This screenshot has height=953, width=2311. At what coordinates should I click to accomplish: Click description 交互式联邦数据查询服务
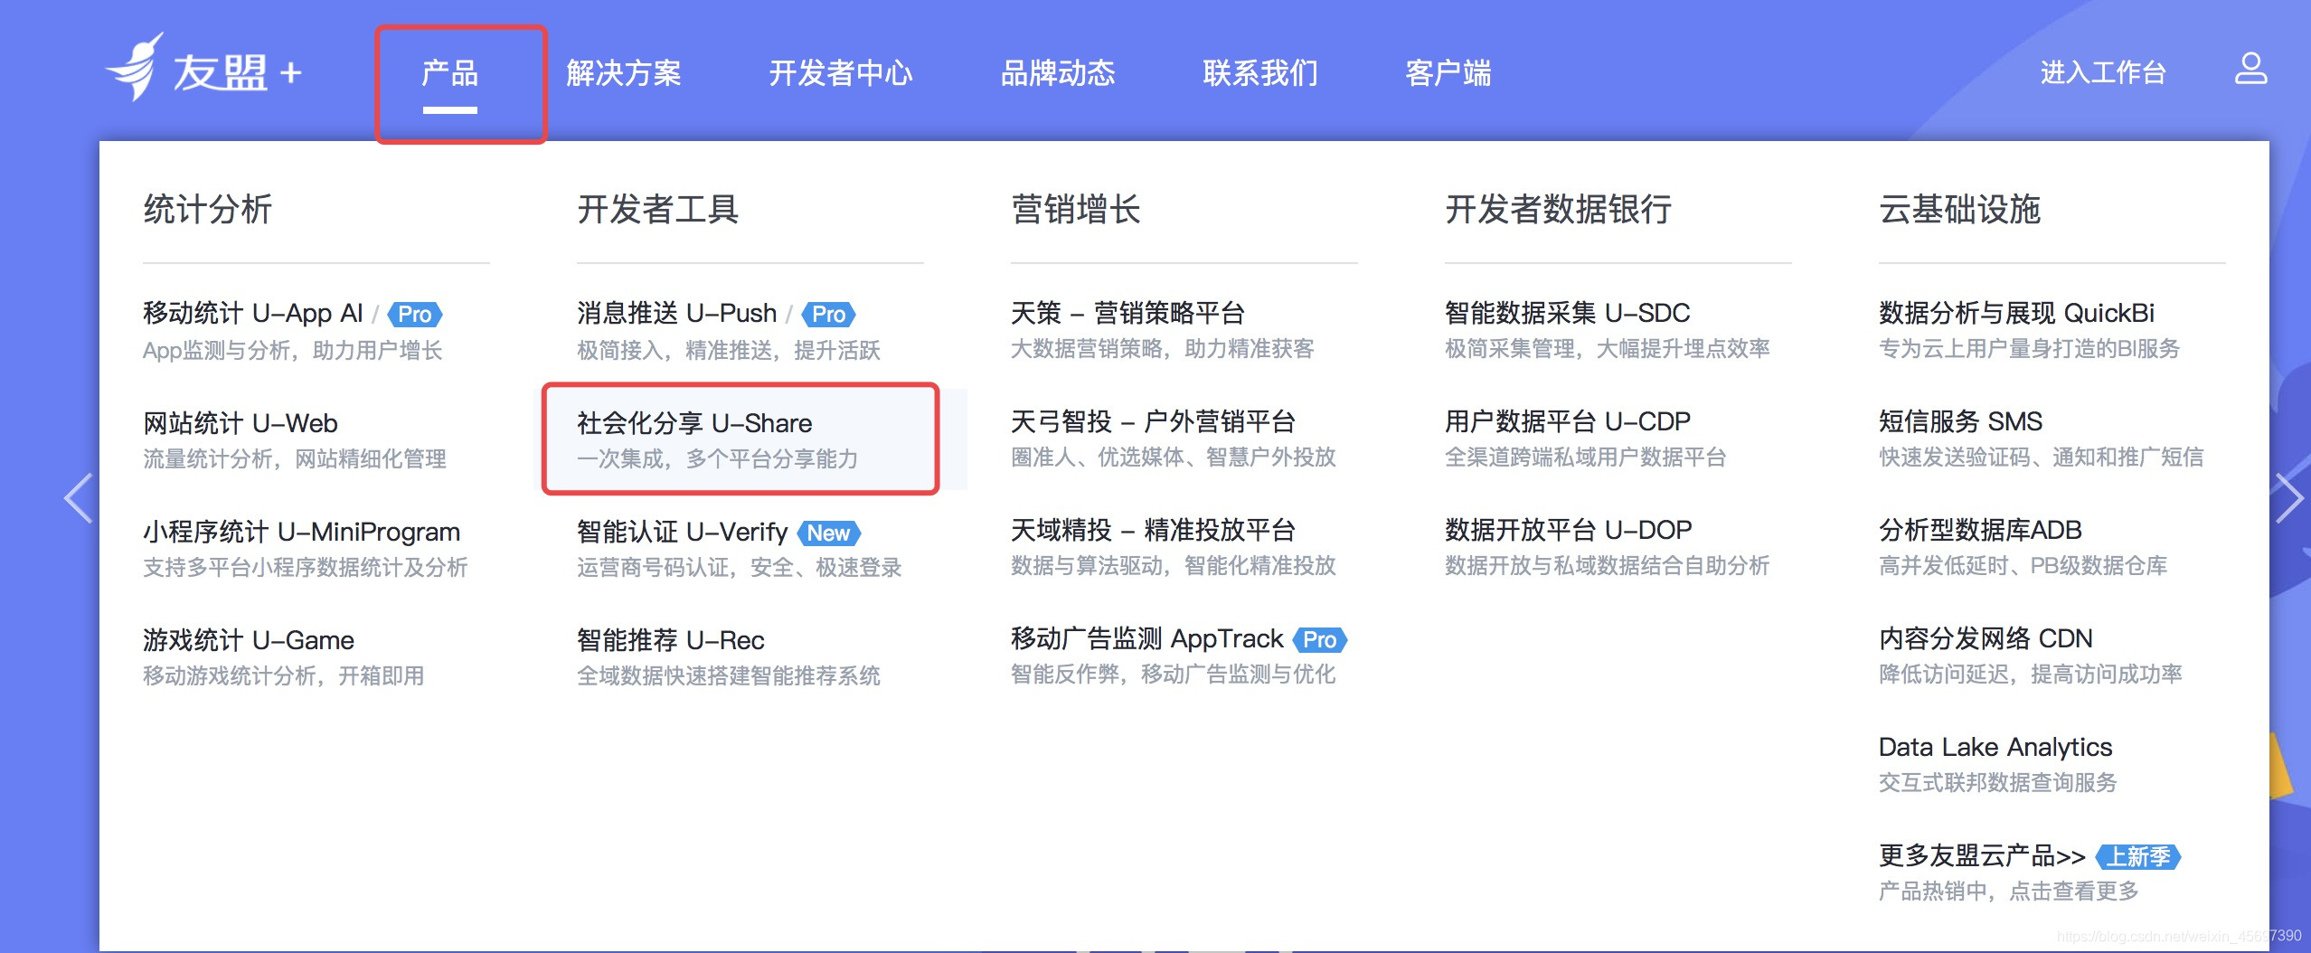1998,782
